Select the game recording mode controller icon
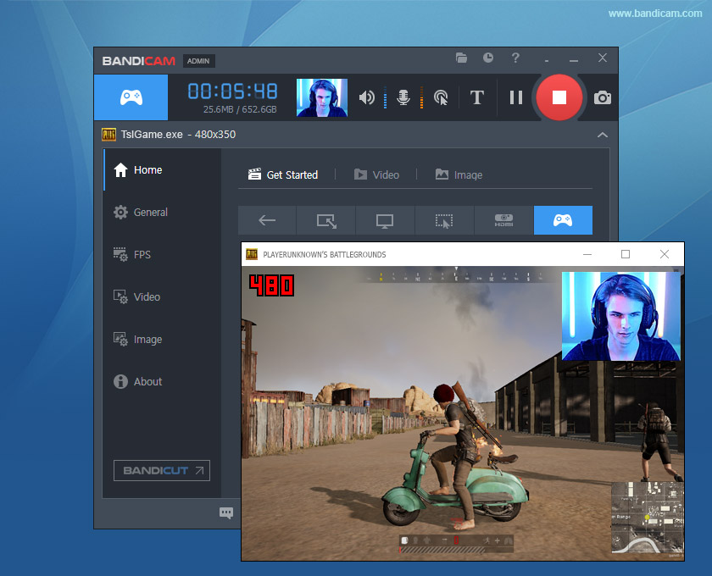The width and height of the screenshot is (712, 576). tap(563, 220)
